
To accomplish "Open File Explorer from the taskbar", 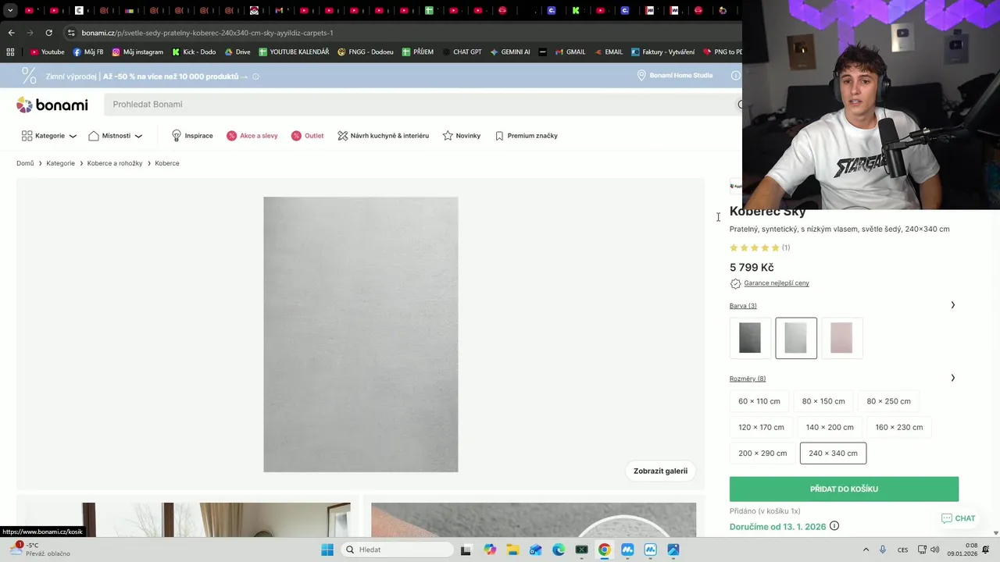I will point(512,550).
